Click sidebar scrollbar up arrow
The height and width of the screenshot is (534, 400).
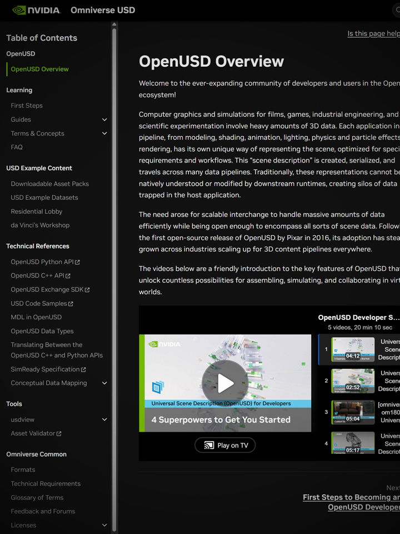114,24
